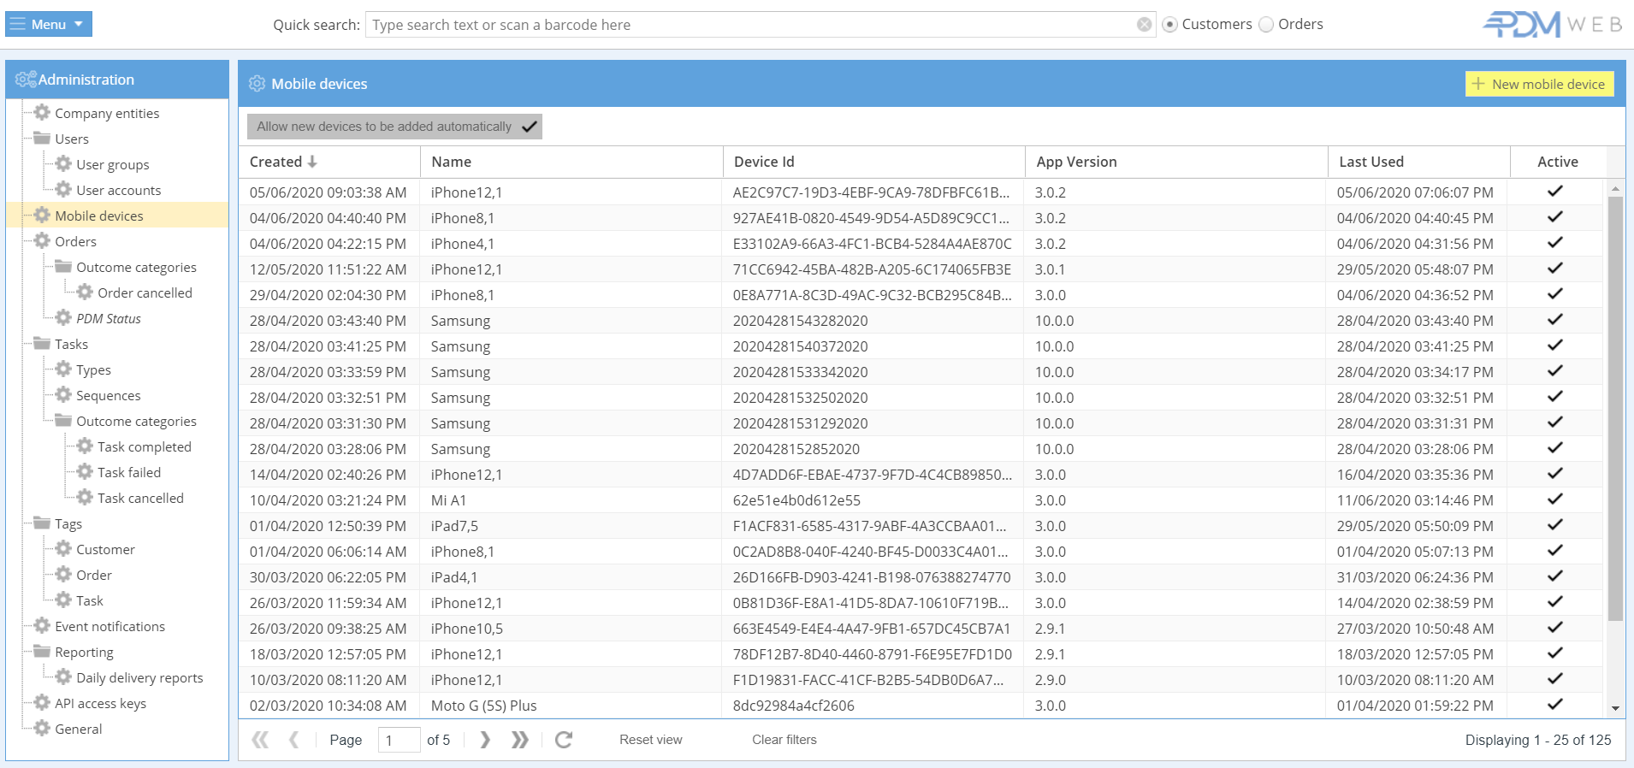Clear the quick search field icon
Image resolution: width=1634 pixels, height=768 pixels.
[1144, 25]
